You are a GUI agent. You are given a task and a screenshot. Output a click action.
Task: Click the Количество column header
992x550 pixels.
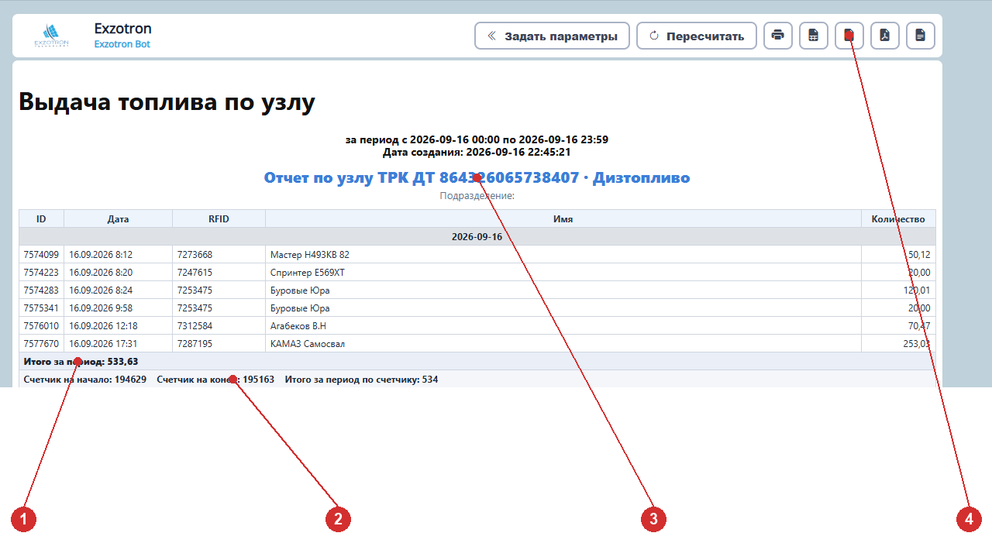click(898, 218)
